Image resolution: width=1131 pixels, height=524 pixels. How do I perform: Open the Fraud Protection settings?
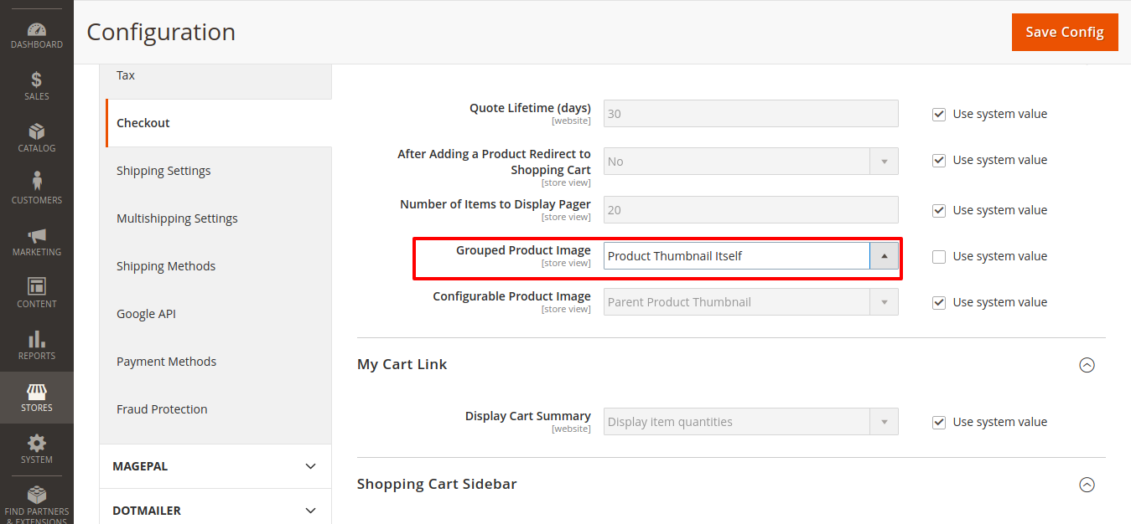[x=161, y=408]
